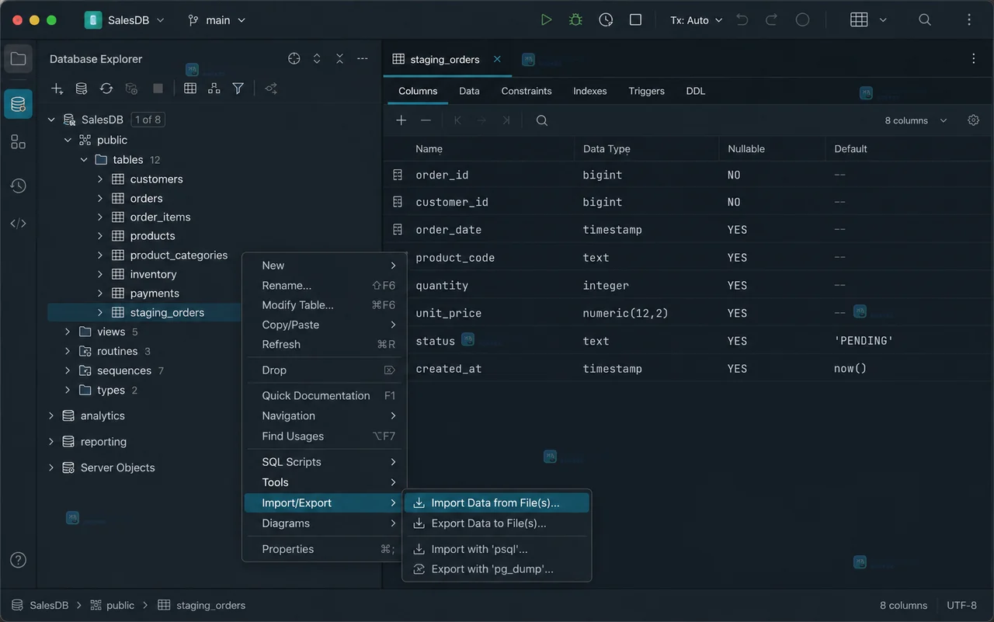This screenshot has height=622, width=994.
Task: Open Explorer header ellipsis options
Action: [x=362, y=59]
